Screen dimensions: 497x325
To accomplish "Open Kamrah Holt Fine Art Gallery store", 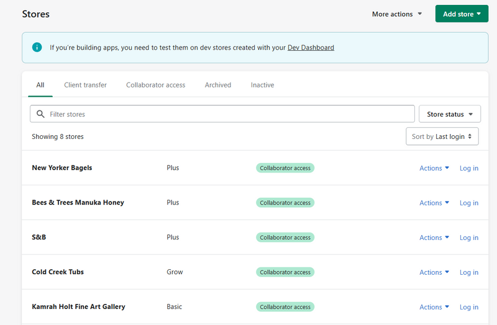I will point(78,307).
